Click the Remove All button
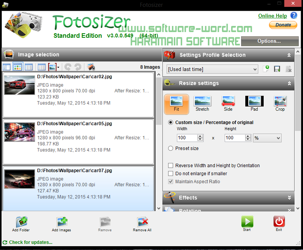The height and width of the screenshot is (250, 303). pos(142,224)
